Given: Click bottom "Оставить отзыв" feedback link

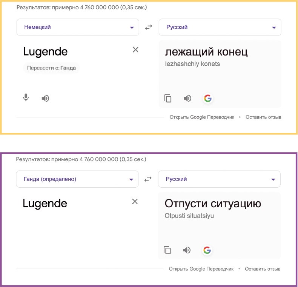Looking at the screenshot, I should click(263, 269).
